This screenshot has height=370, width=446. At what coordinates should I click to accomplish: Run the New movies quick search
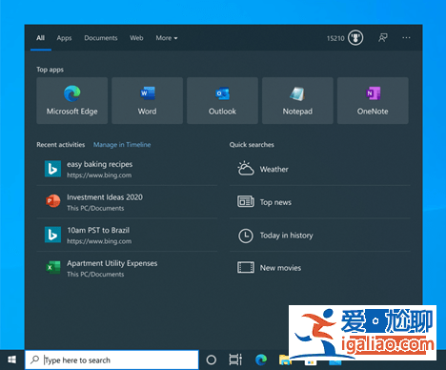(320, 268)
